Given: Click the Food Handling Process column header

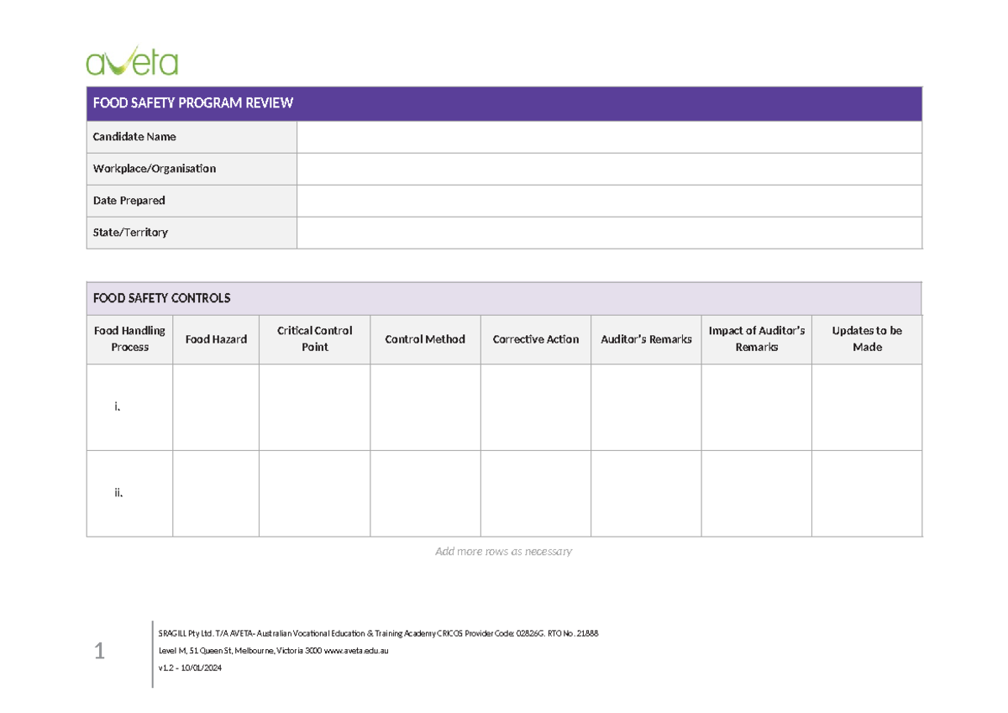Looking at the screenshot, I should point(129,339).
